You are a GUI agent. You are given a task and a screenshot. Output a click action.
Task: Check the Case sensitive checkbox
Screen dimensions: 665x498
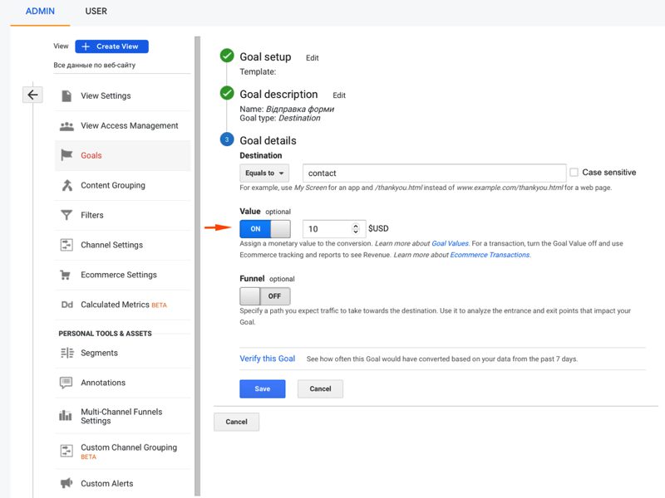[x=574, y=173]
